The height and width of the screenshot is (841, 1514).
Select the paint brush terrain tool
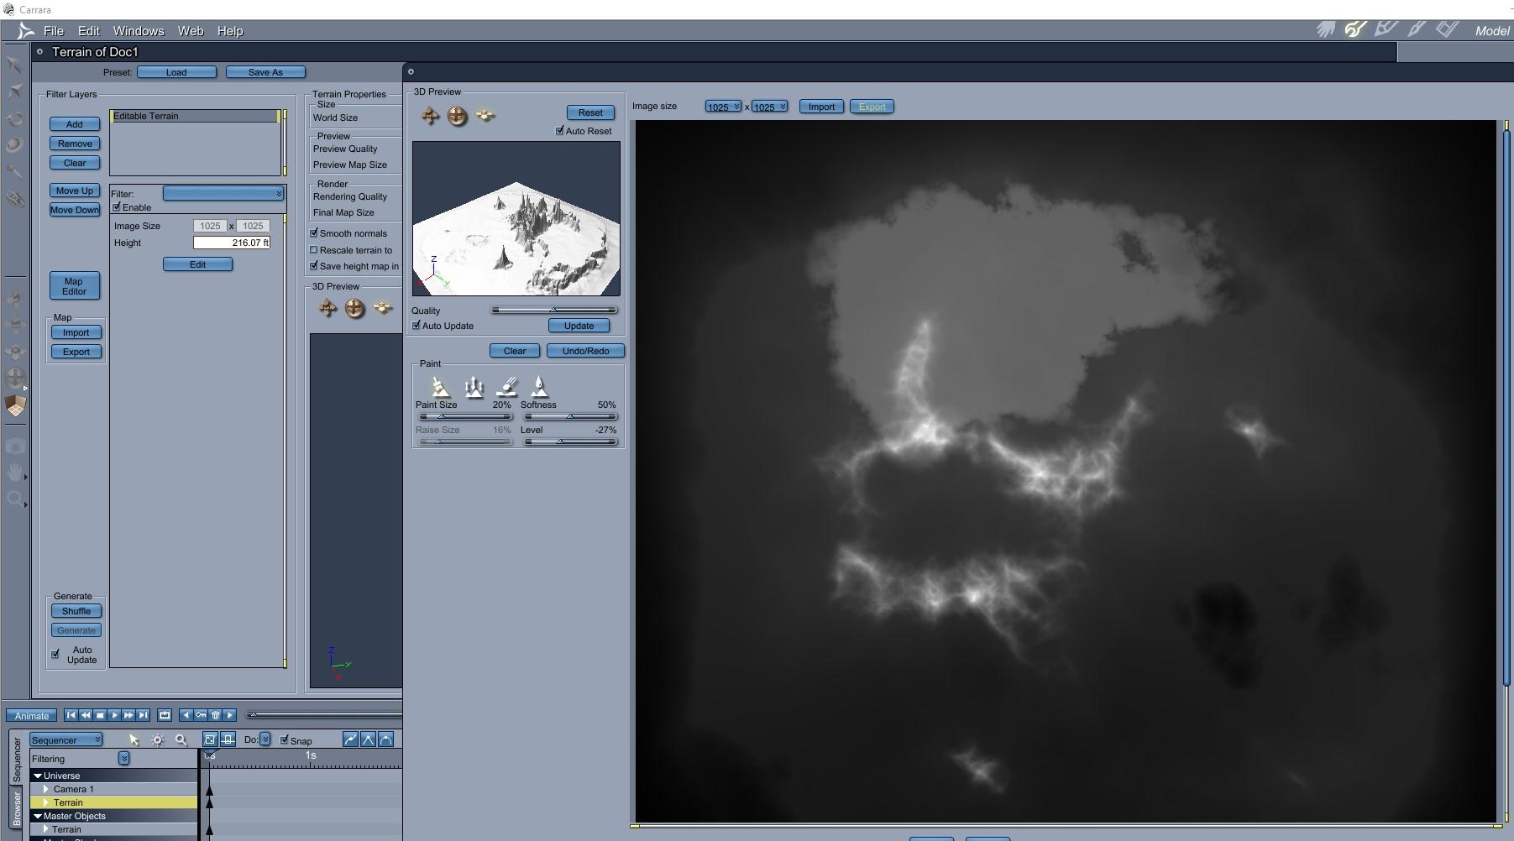coord(440,386)
